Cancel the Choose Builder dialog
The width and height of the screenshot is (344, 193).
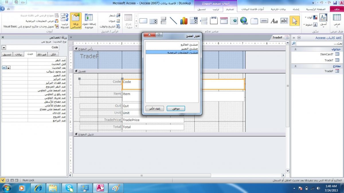coord(155,109)
